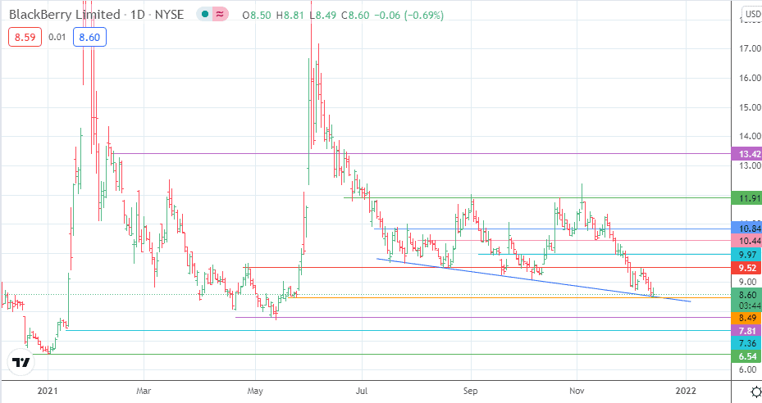Click the 9.00 price scale value
Viewport: 762px width, 403px height.
click(x=747, y=282)
